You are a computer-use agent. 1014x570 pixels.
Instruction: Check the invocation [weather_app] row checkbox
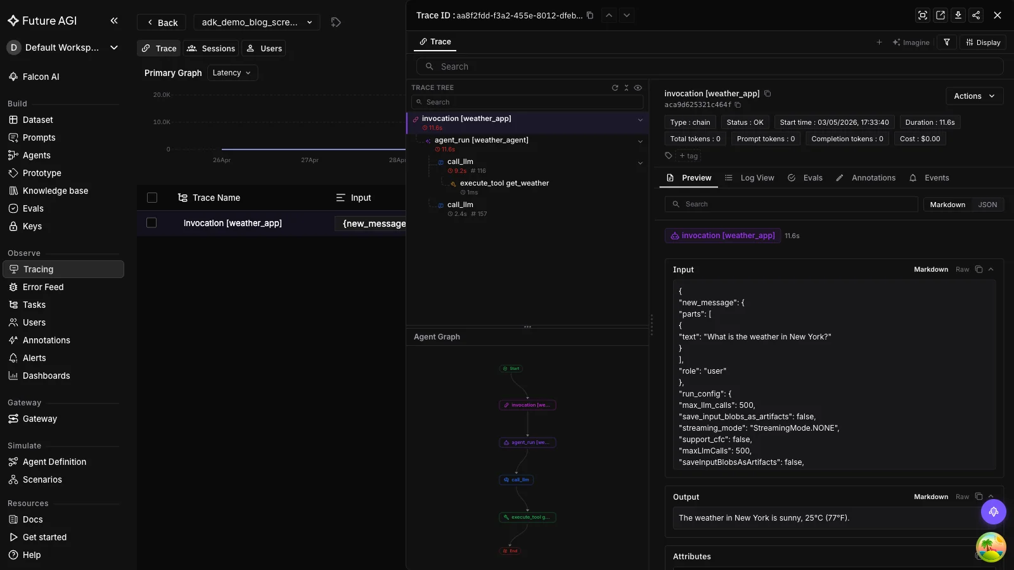pyautogui.click(x=151, y=223)
